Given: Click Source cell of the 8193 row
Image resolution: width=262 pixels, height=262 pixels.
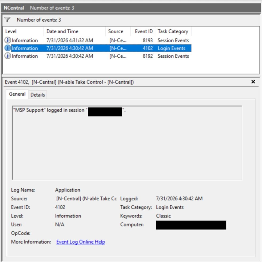Looking at the screenshot, I should 118,40.
